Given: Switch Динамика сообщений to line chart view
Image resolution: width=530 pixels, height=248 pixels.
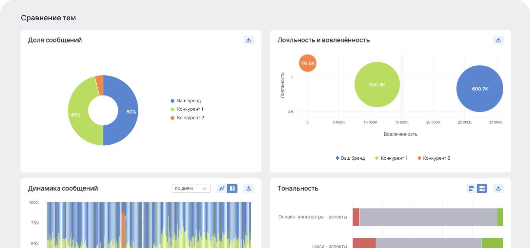Looking at the screenshot, I should tap(222, 188).
